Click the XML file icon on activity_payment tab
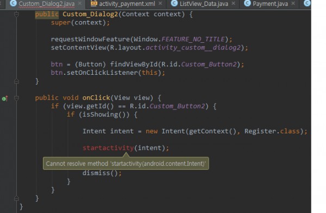The height and width of the screenshot is (213, 326). (x=94, y=3)
